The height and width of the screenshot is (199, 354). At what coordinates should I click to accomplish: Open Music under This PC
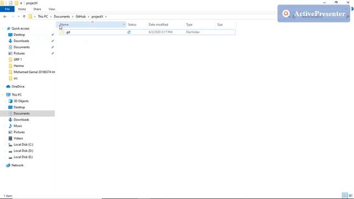(18, 126)
